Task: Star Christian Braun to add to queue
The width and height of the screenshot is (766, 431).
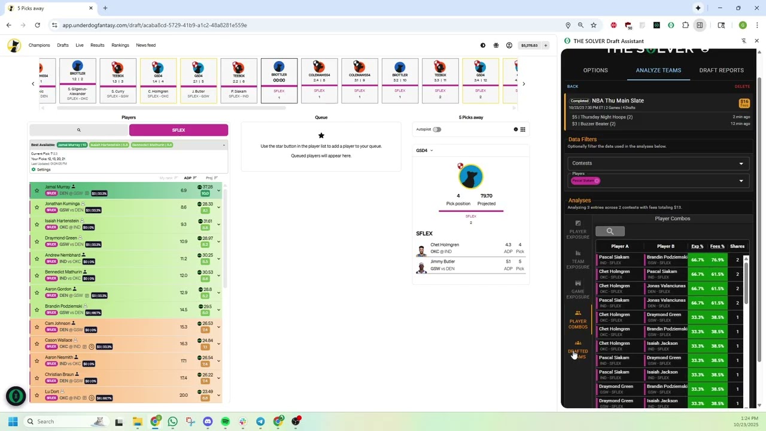Action: pos(37,378)
